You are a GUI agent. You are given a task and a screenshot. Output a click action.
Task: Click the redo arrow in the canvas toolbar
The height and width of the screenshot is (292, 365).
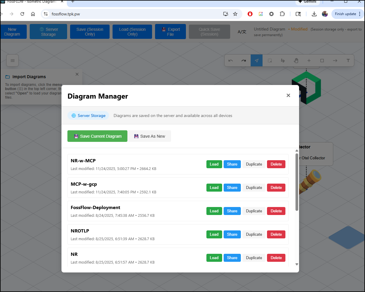click(244, 61)
